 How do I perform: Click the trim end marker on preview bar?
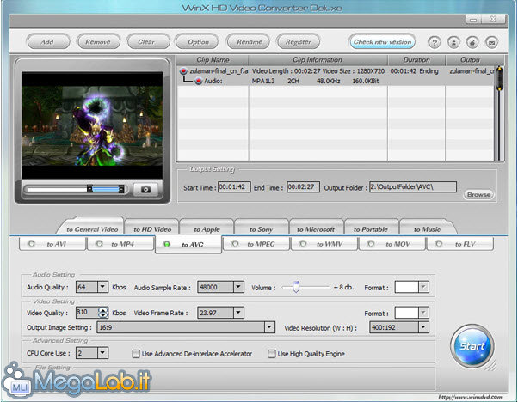click(121, 189)
